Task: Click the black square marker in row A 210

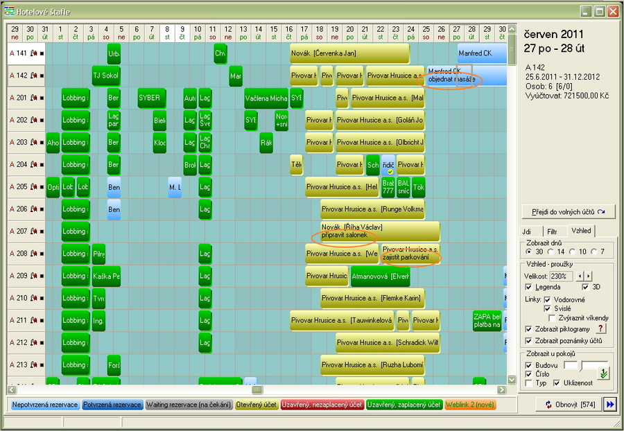Action: [42, 299]
